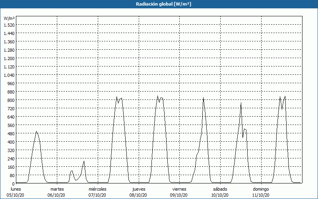Click the 480 y-axis value
Viewport: 318px width, 199px height.
(x=11, y=134)
